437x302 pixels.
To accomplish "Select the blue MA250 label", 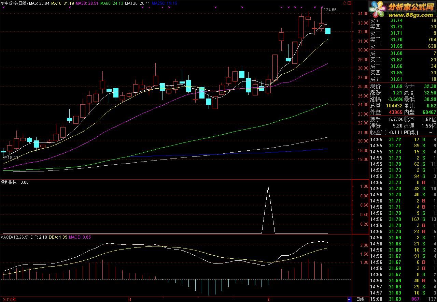I will (x=164, y=3).
